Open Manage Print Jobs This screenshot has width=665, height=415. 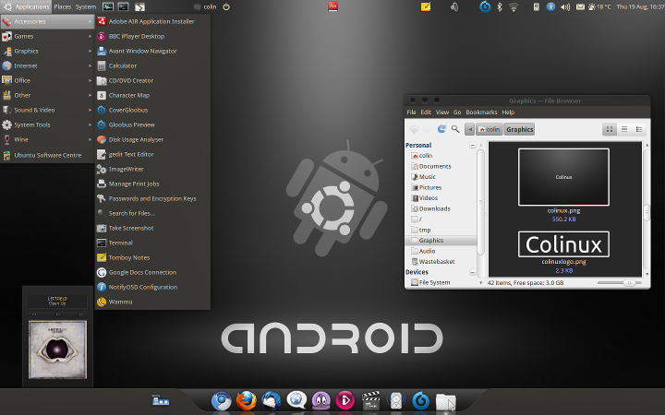click(152, 184)
